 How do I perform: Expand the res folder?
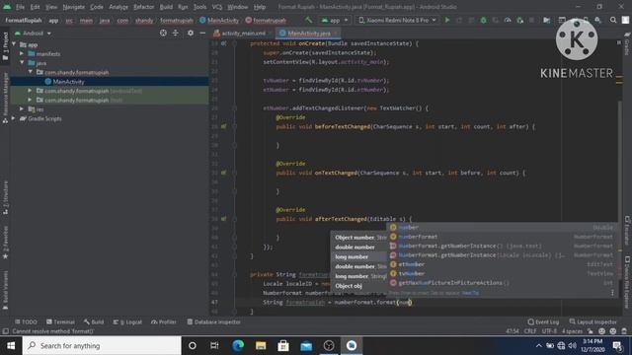tap(22, 109)
